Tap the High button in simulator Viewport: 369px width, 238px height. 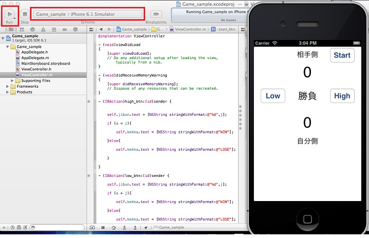(342, 96)
